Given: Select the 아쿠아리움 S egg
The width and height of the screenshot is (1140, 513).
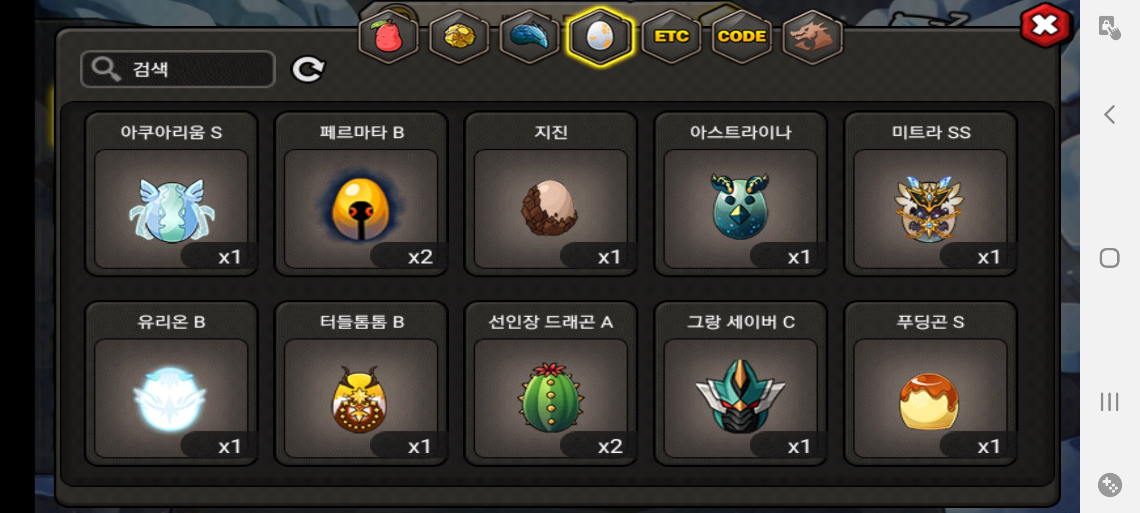Looking at the screenshot, I should pyautogui.click(x=171, y=194).
